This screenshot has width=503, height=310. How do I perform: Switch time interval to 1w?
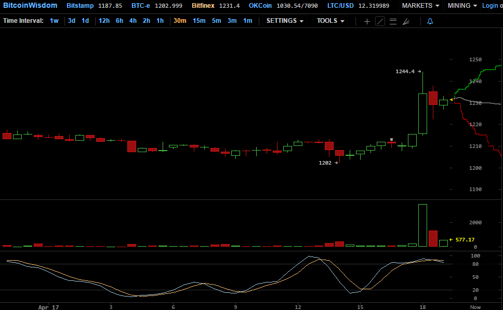[x=54, y=21]
